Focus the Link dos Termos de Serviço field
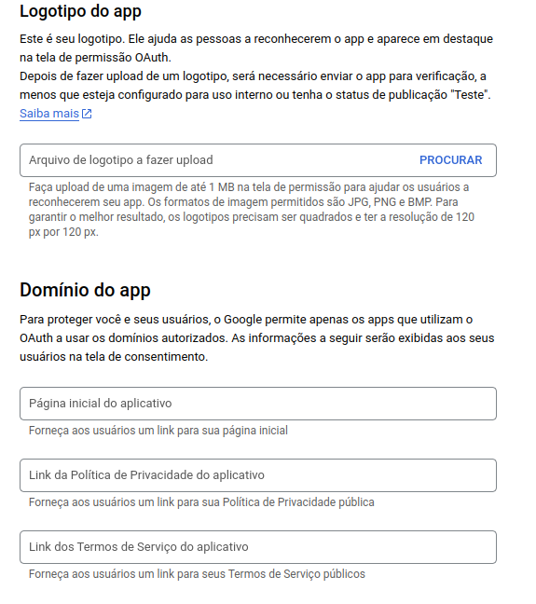The width and height of the screenshot is (536, 604). [x=258, y=547]
